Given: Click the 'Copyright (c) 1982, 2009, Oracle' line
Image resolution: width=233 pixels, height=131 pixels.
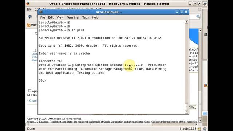Looking at the screenshot, I should pyautogui.click(x=89, y=46).
